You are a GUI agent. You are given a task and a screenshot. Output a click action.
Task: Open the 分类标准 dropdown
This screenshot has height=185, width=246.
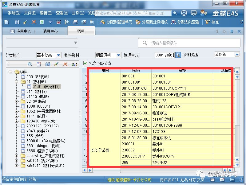[58, 55]
